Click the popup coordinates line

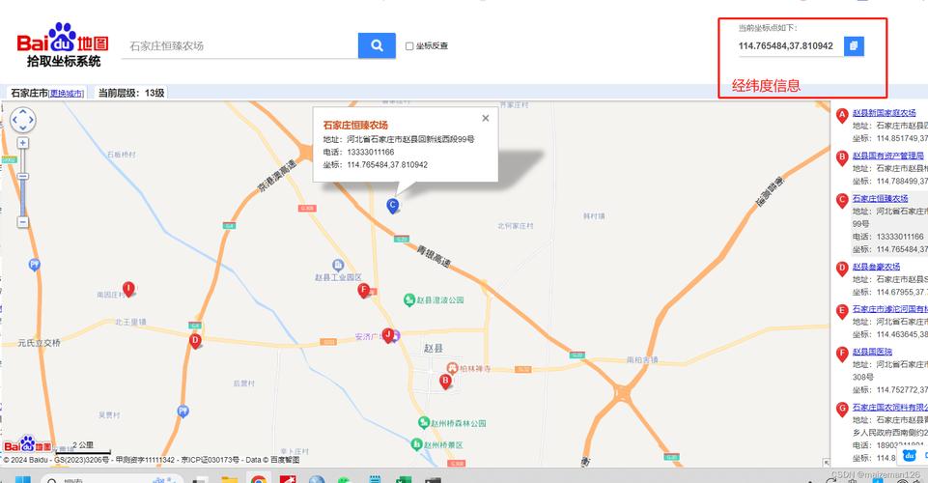[x=375, y=164]
